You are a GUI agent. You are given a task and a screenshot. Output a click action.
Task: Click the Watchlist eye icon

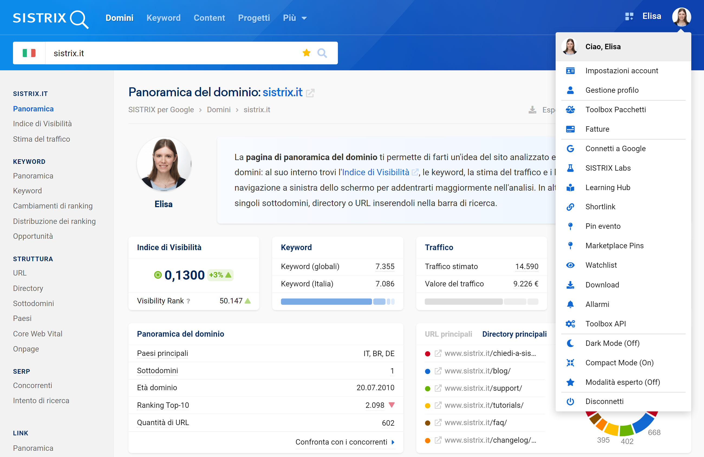coord(570,265)
